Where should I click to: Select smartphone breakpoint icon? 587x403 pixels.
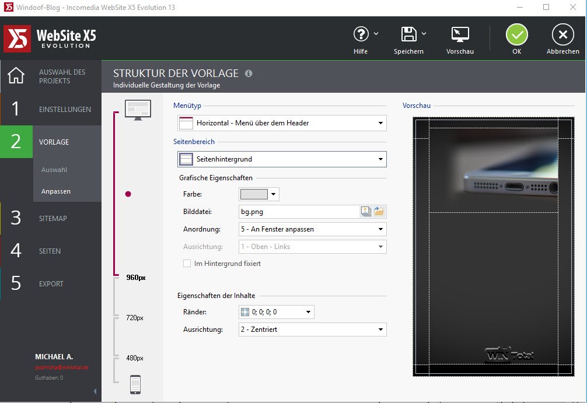pos(135,384)
